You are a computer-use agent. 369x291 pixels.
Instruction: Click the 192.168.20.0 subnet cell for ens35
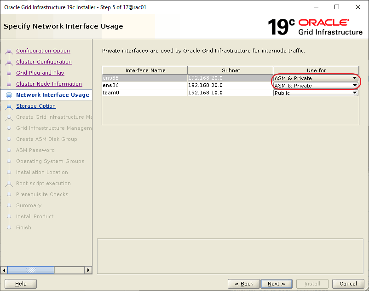click(230, 78)
